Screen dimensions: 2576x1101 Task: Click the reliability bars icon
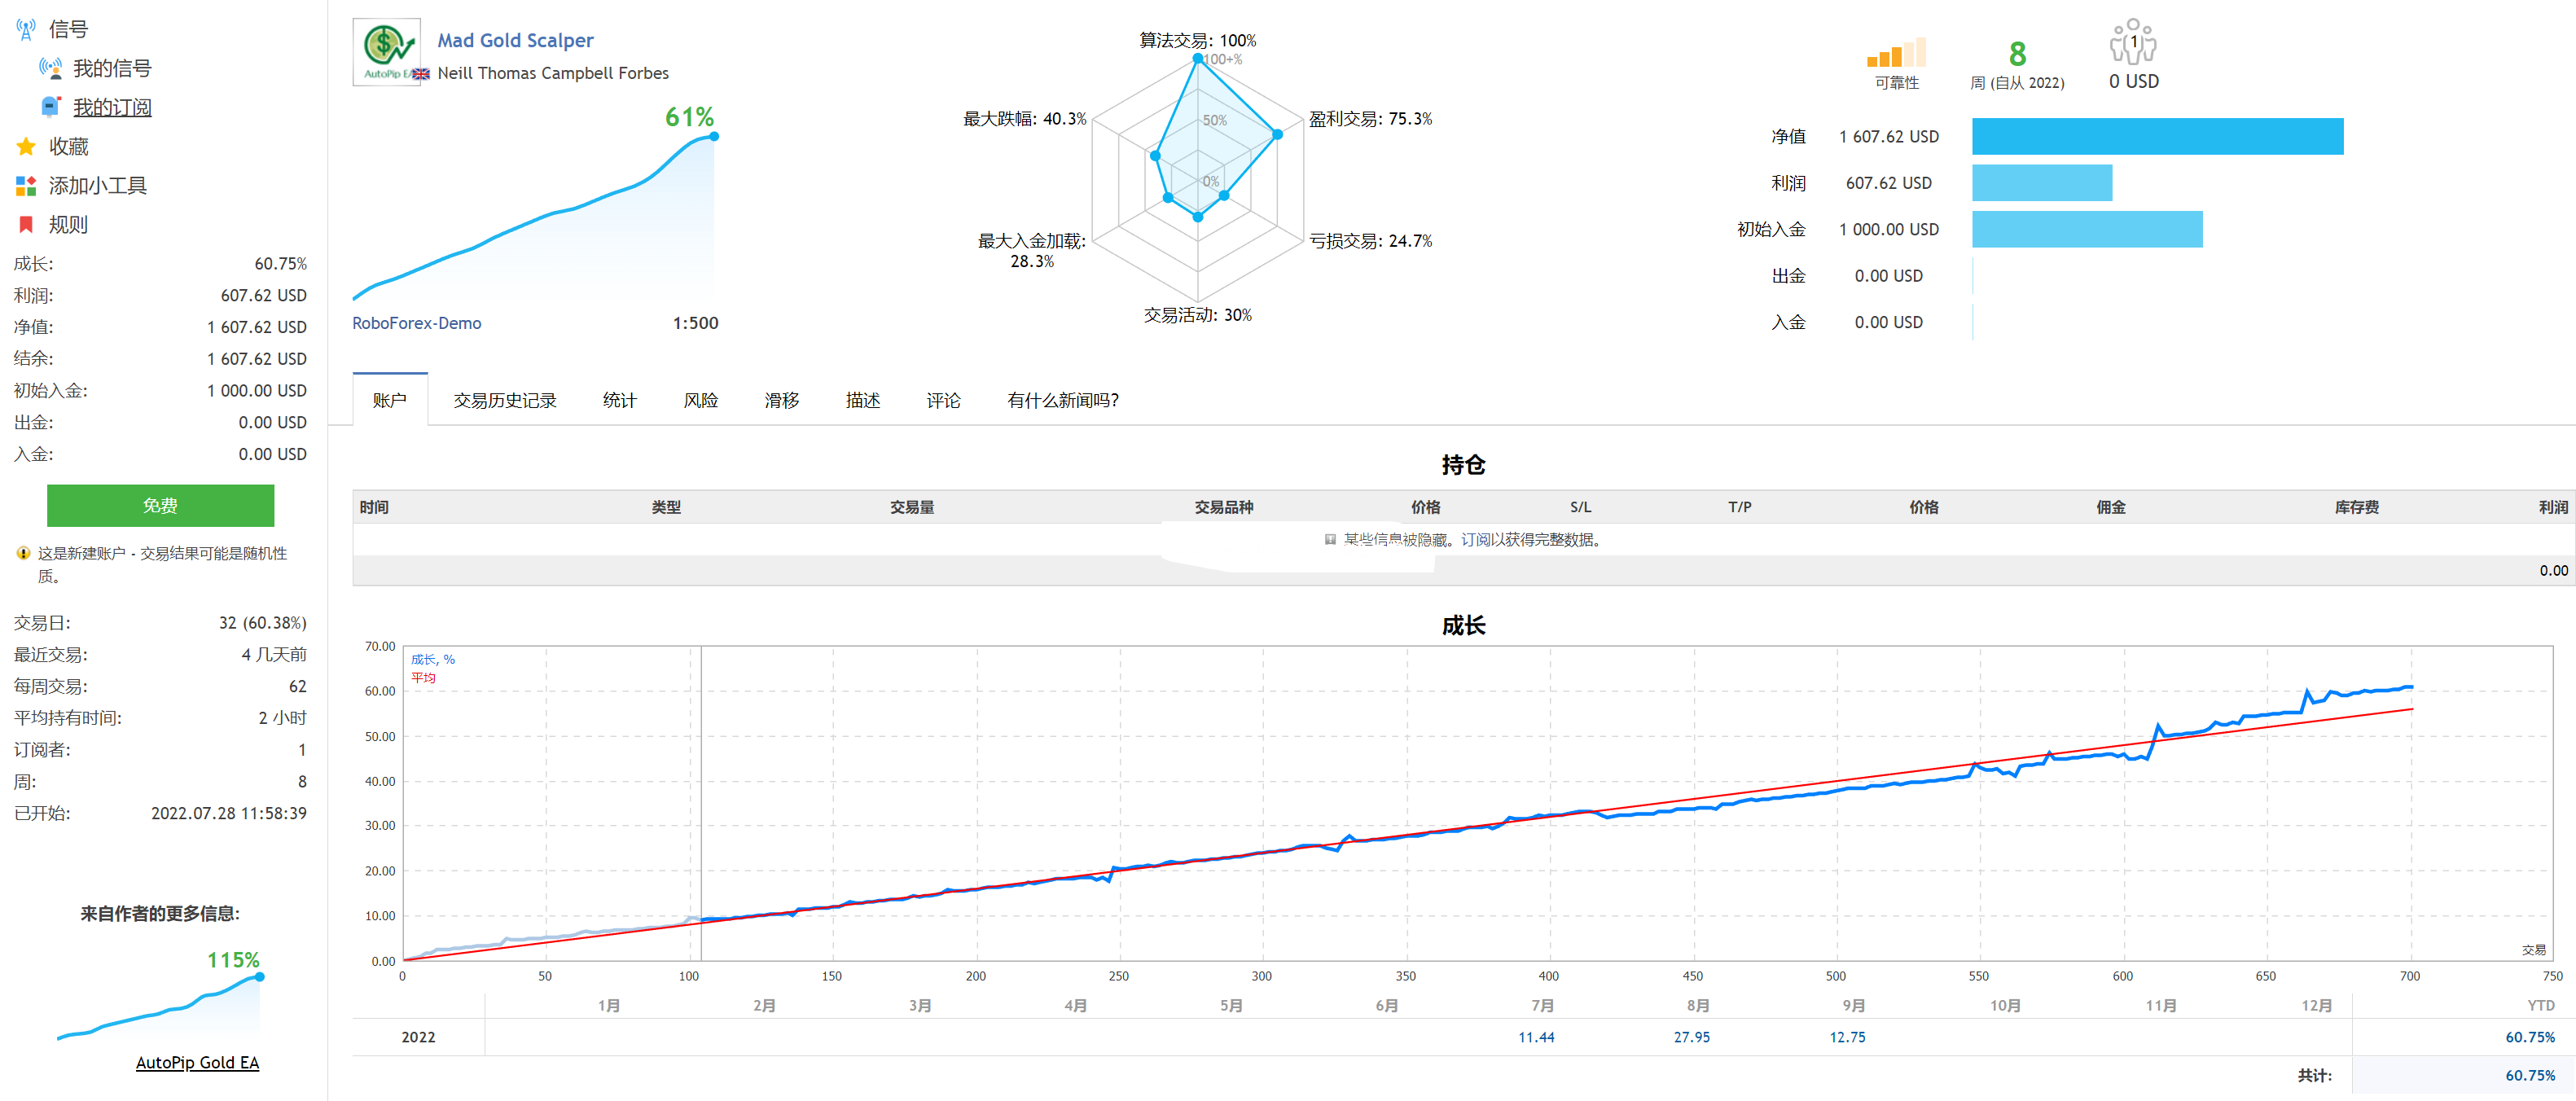[1895, 52]
